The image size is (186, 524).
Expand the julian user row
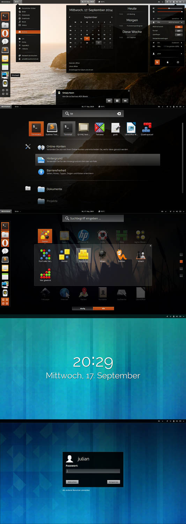point(168,54)
